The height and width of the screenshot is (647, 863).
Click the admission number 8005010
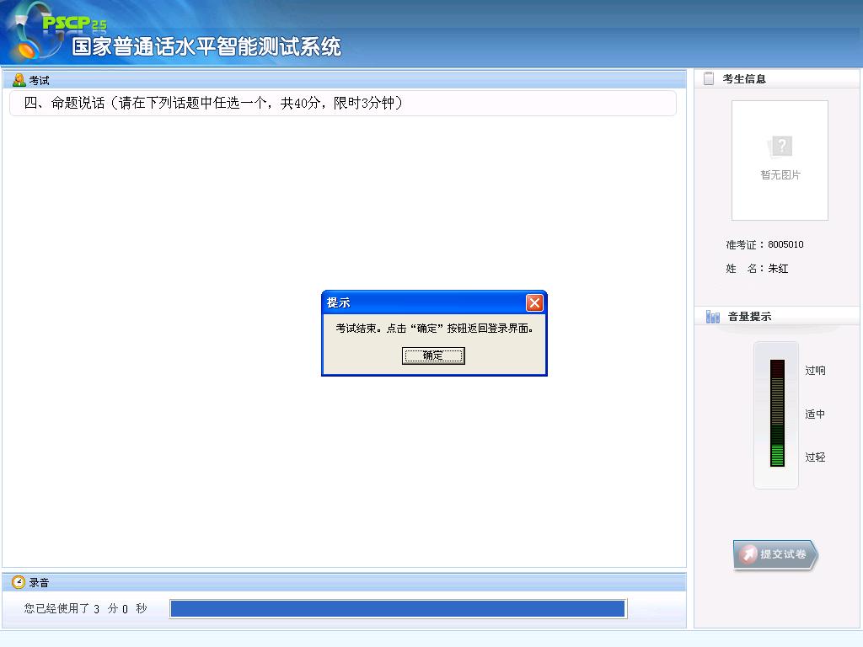click(785, 245)
